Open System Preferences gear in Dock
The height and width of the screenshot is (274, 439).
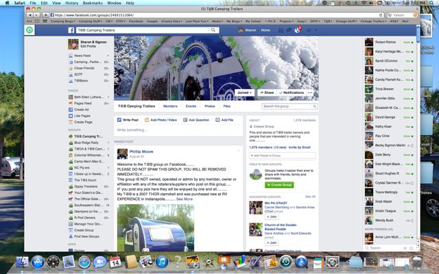[x=332, y=262]
